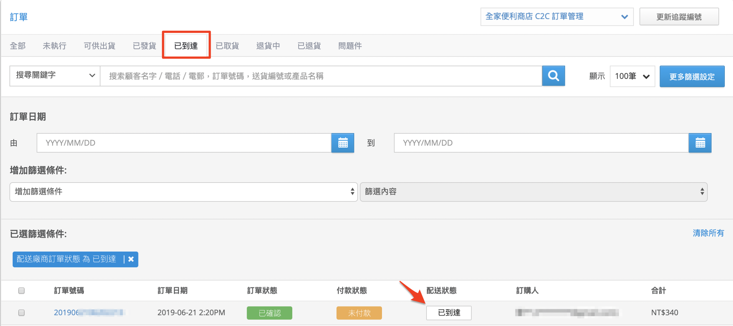The width and height of the screenshot is (733, 326).
Task: Switch to the 已退貨 tab
Action: (309, 46)
